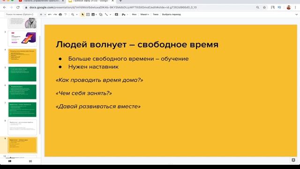This screenshot has height=169, width=300.
Task: Open the zoom level dropdown arrow
Action: pos(77,15)
